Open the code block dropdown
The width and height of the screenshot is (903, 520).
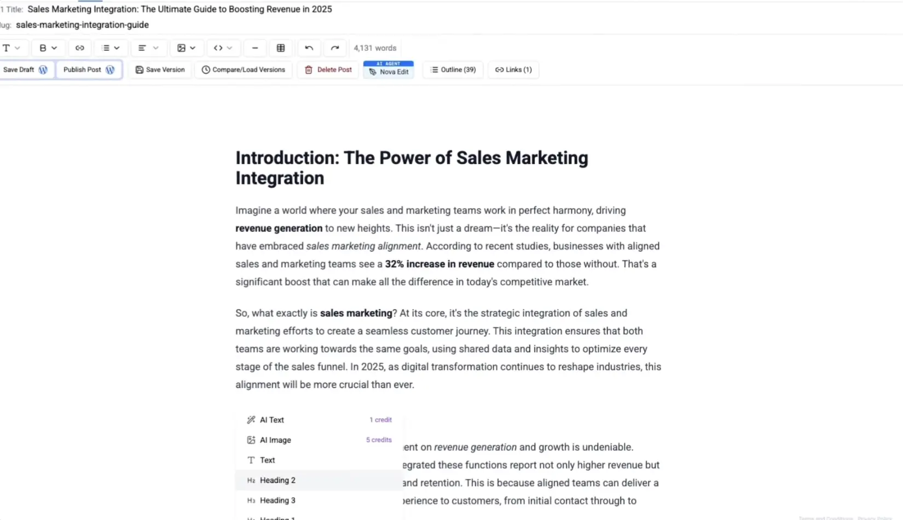coord(223,48)
